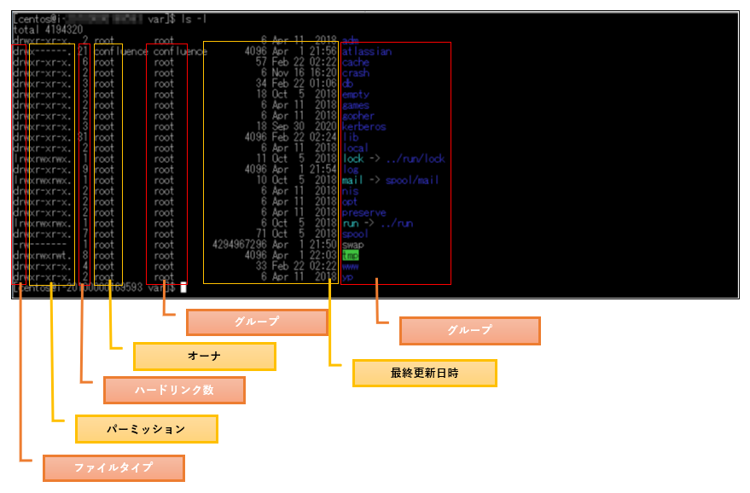Screen dimensions: 750x493
Task: Click the オーナ label box
Action: 205,357
